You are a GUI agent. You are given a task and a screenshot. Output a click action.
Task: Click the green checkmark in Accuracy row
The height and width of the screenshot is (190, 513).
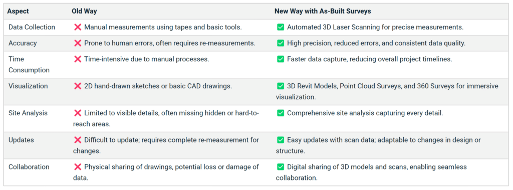(281, 43)
